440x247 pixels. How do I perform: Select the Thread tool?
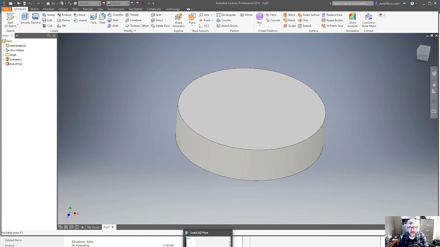point(132,15)
